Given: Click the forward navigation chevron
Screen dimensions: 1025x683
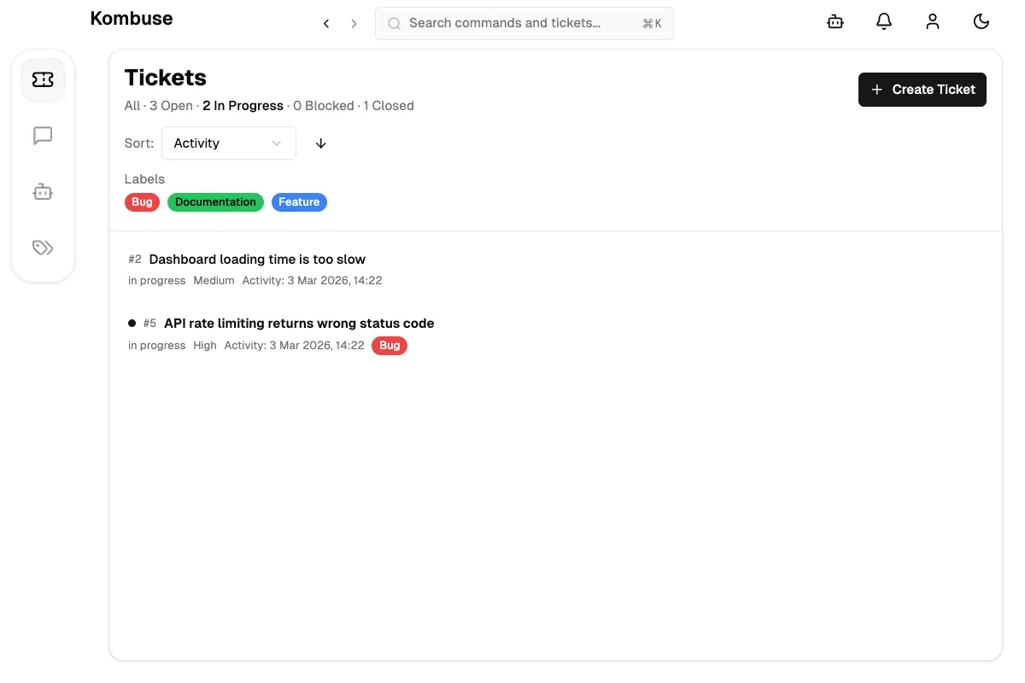Looking at the screenshot, I should coord(354,23).
